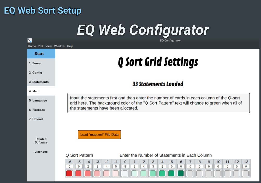Viewport: 261px width, 183px height.
Task: Click the red color swatch under column -6
Action: (x=69, y=173)
